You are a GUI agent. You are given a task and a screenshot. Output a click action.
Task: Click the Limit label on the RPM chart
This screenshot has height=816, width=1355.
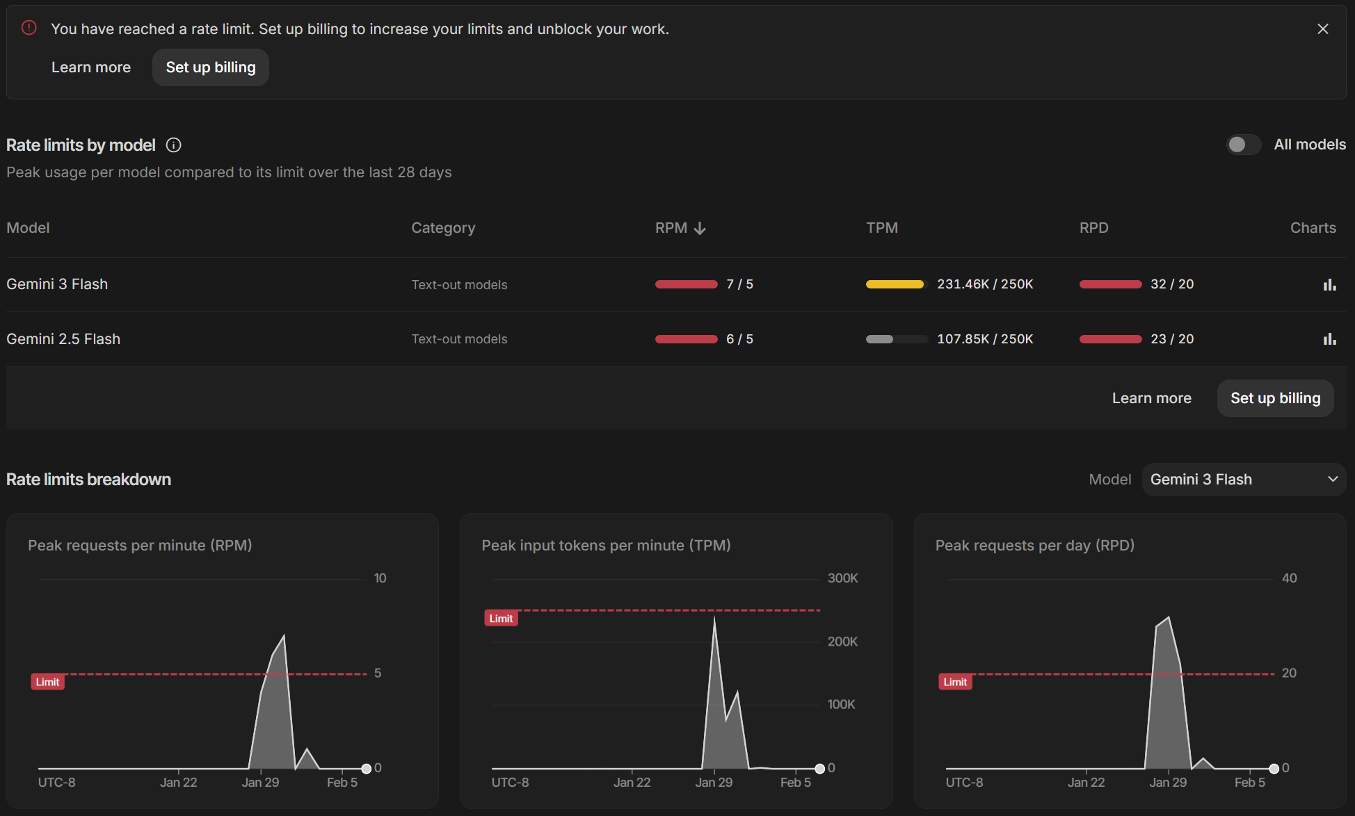point(48,682)
